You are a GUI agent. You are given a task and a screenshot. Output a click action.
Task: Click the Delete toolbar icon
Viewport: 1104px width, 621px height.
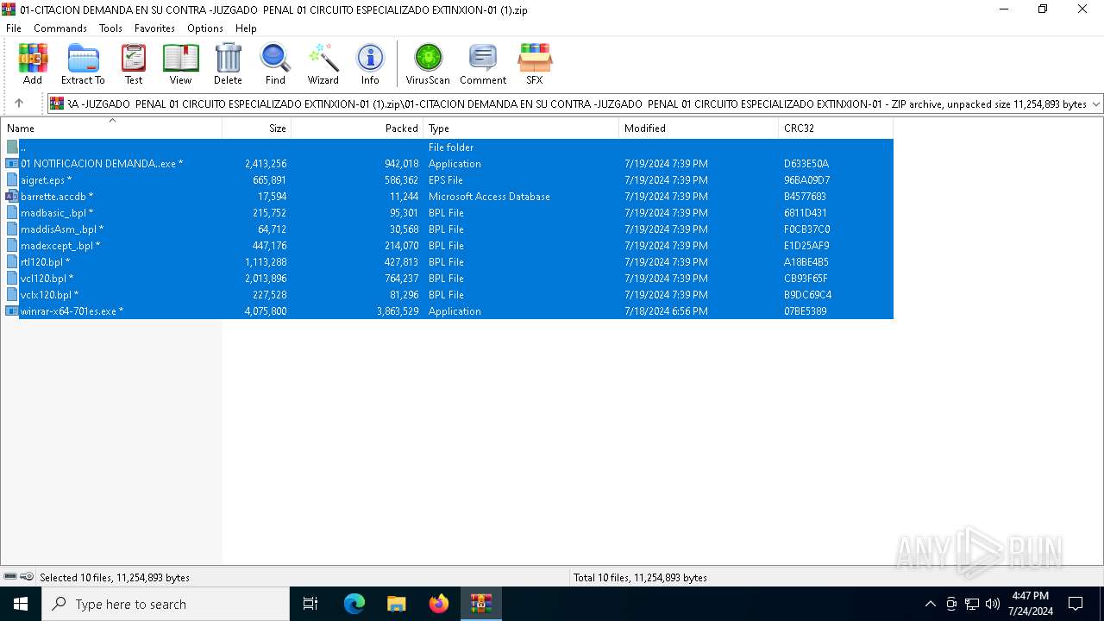(x=228, y=65)
